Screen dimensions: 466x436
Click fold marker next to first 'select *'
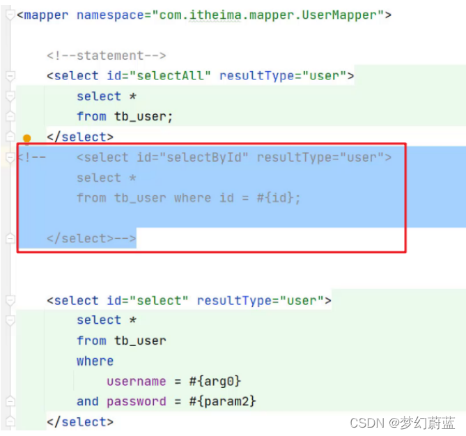point(10,97)
